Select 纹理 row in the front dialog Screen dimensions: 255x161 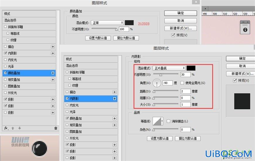91,85
